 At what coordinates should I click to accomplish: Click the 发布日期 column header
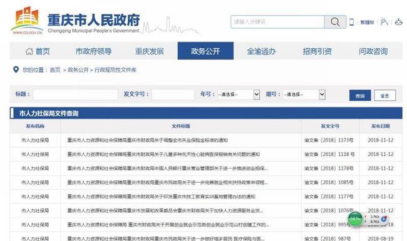(381, 126)
